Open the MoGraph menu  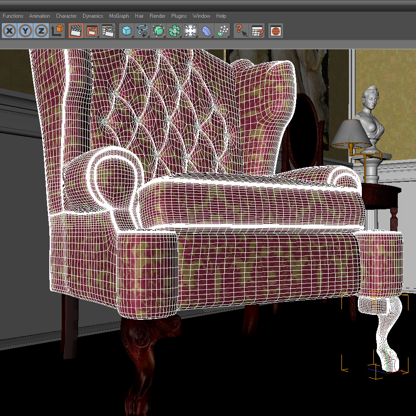point(119,16)
